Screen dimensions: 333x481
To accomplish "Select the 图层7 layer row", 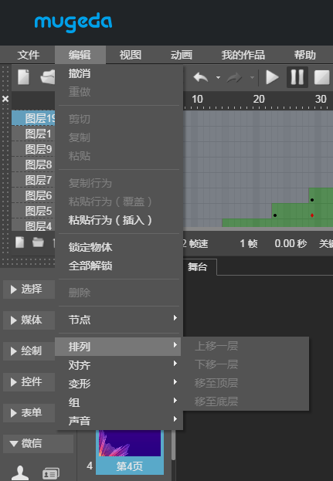I will pos(33,180).
